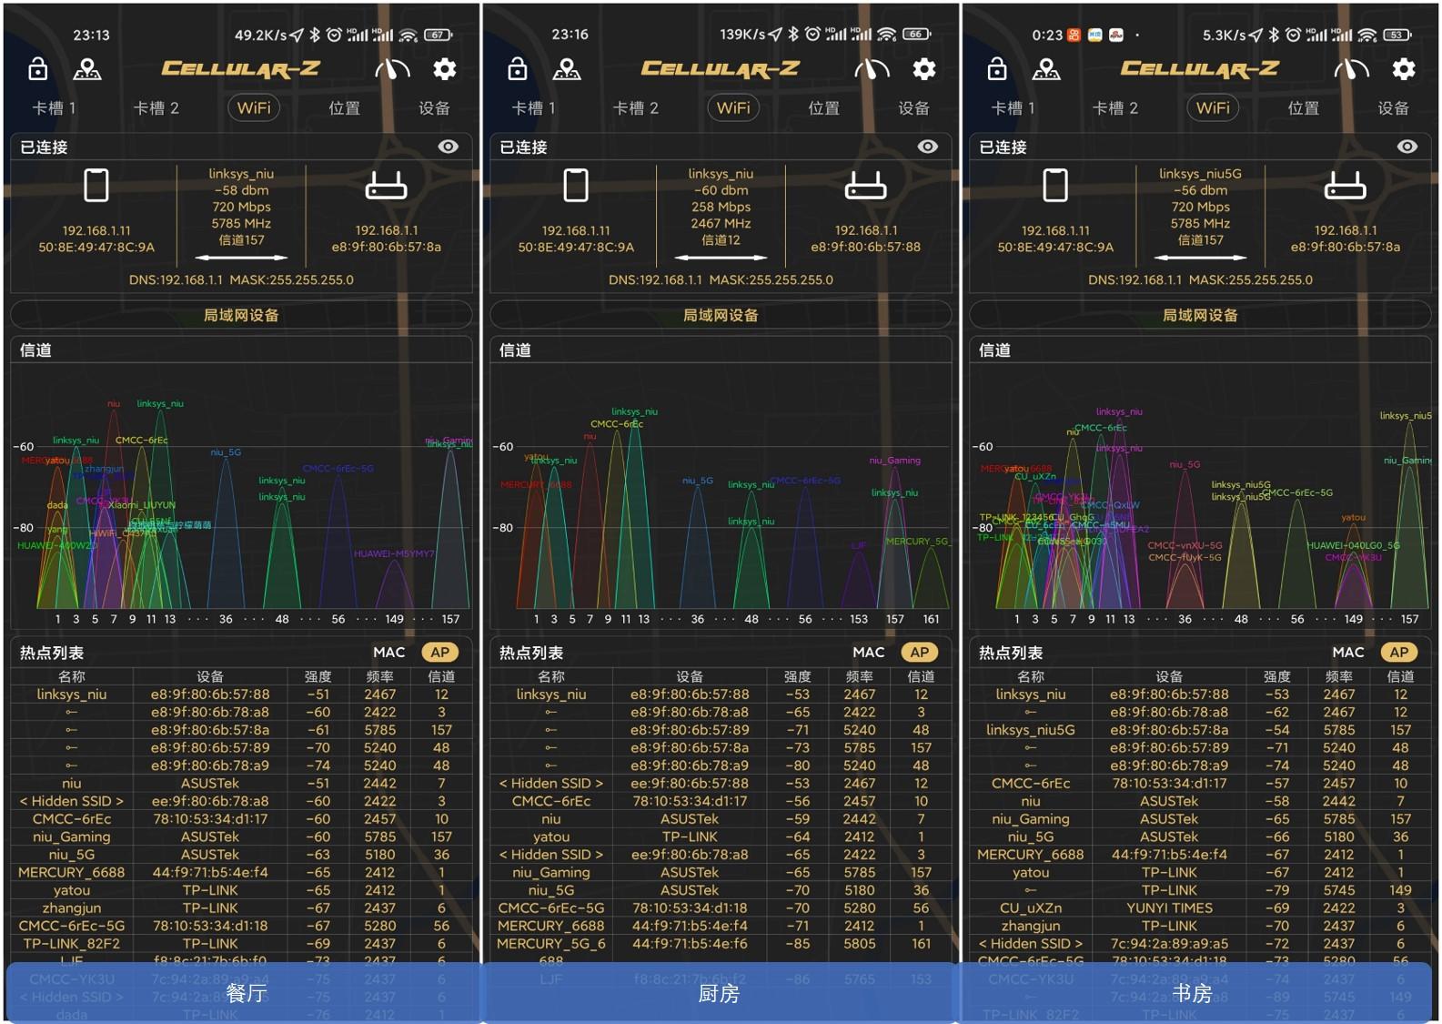Tap the lock icon in the 23:16 screen
Viewport: 1442px width, 1024px height.
pos(517,69)
